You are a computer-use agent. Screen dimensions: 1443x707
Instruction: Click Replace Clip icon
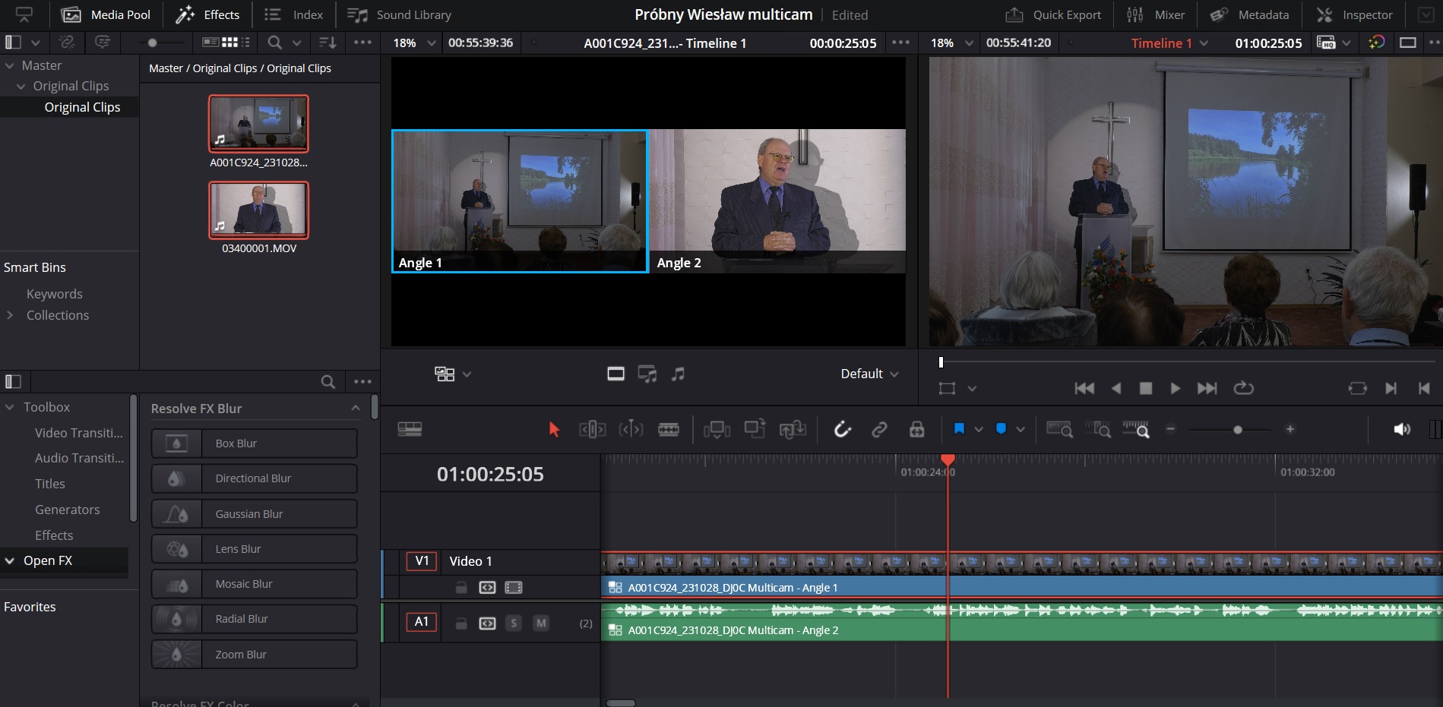click(x=793, y=430)
